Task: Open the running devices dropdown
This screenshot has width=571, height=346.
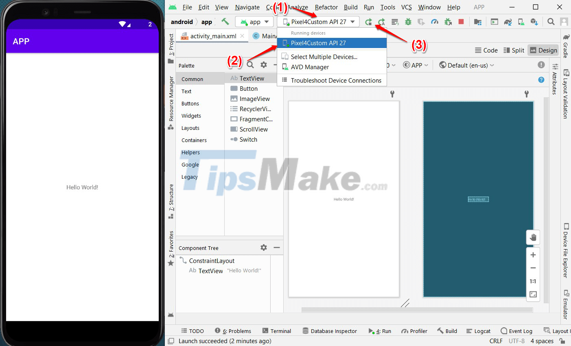Action: tap(318, 22)
